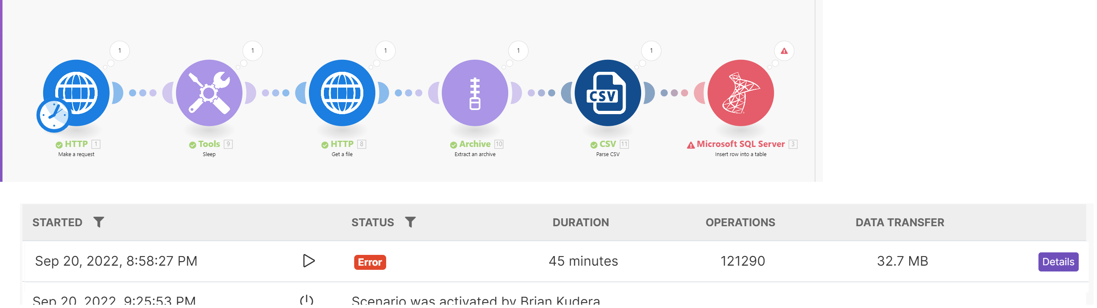Open the red warning bubble above SQL Server
This screenshot has height=308, width=1097.
pos(784,51)
